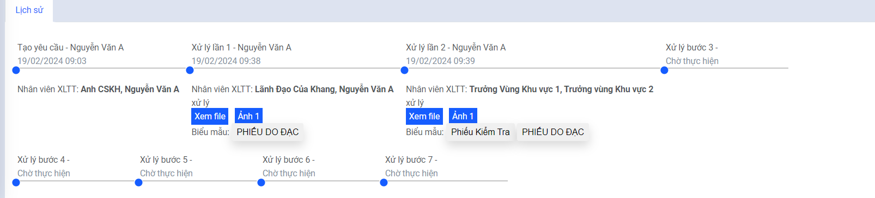Viewport: 875px width, 198px height.
Task: Click the Xử lý bước 3 step label
Action: (x=691, y=48)
